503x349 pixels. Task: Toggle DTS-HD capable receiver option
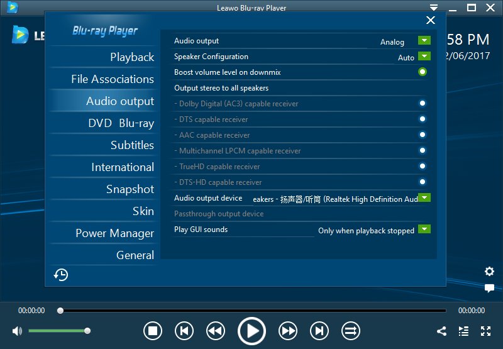click(423, 182)
